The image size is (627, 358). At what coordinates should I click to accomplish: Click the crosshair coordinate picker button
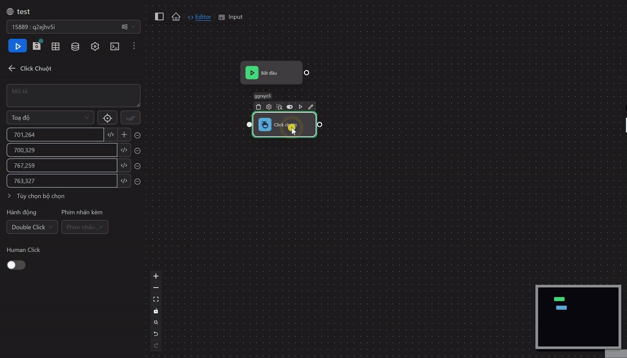(x=107, y=118)
